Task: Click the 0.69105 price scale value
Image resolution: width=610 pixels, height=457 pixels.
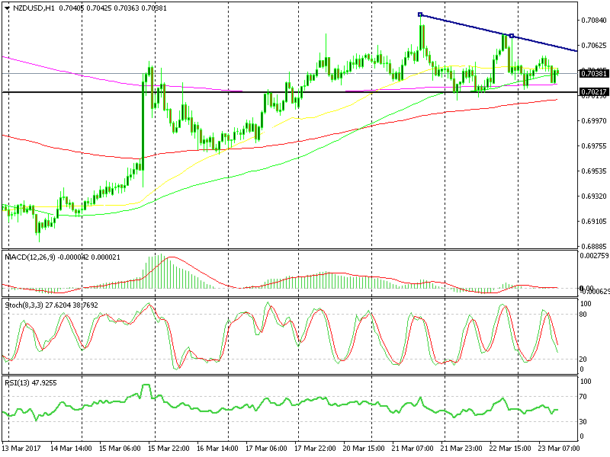Action: pyautogui.click(x=593, y=221)
